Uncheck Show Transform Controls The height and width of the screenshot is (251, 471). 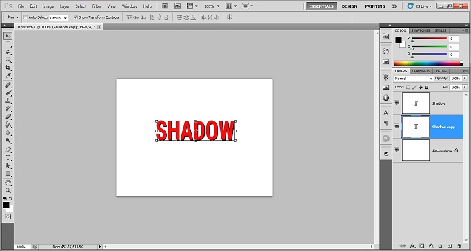76,17
